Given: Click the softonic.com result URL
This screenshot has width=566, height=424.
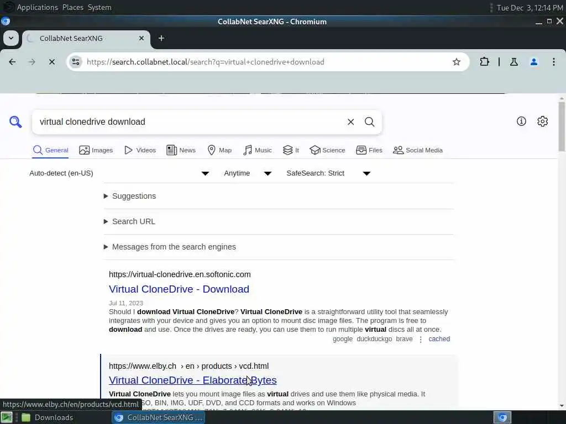Looking at the screenshot, I should tap(180, 274).
